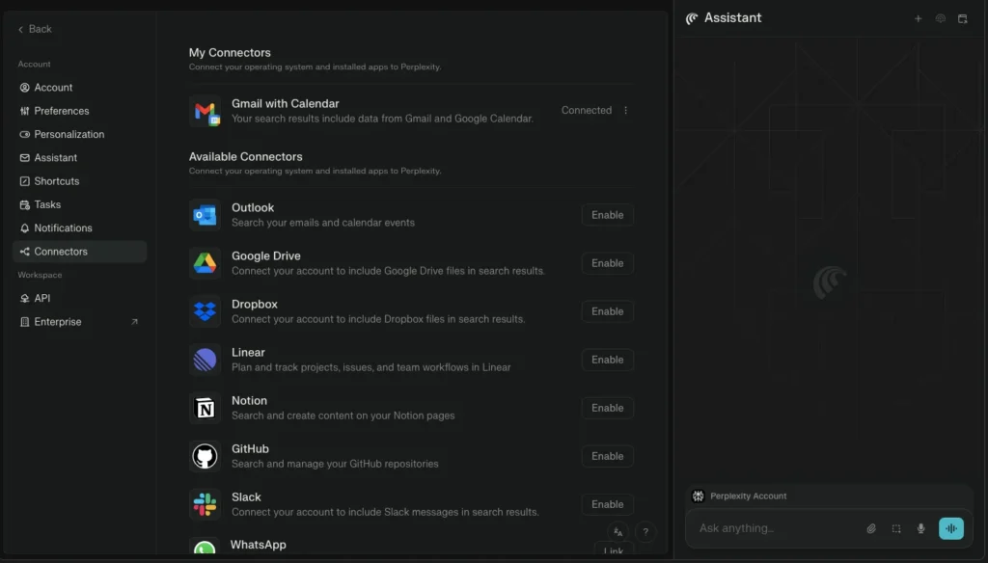This screenshot has height=563, width=988.
Task: Open Preferences in the settings sidebar
Action: 61,111
